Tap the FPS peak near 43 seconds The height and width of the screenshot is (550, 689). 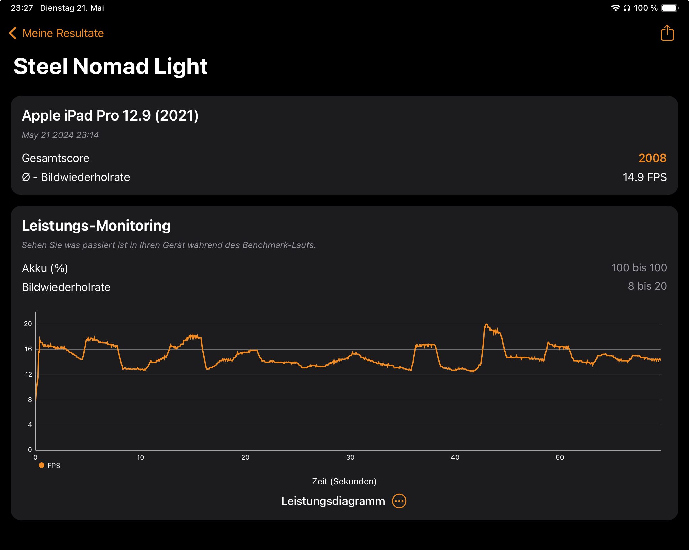coord(486,325)
